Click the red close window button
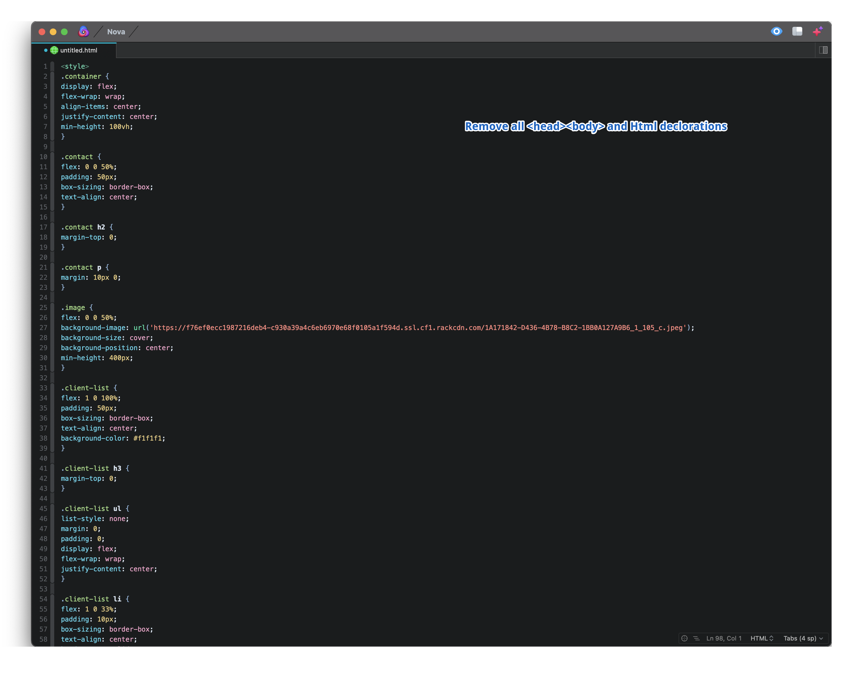Screen dimensions: 863x688 coord(42,32)
